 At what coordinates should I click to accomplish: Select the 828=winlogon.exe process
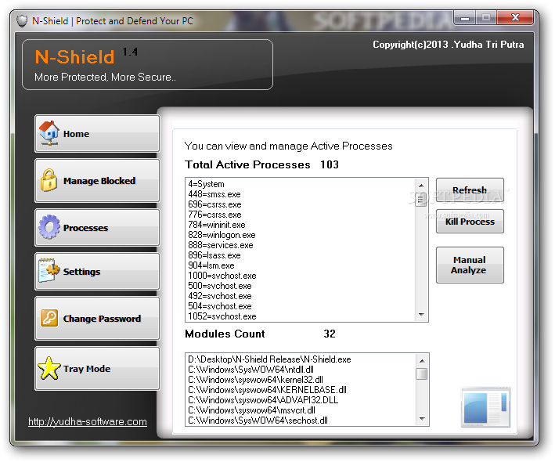point(301,235)
